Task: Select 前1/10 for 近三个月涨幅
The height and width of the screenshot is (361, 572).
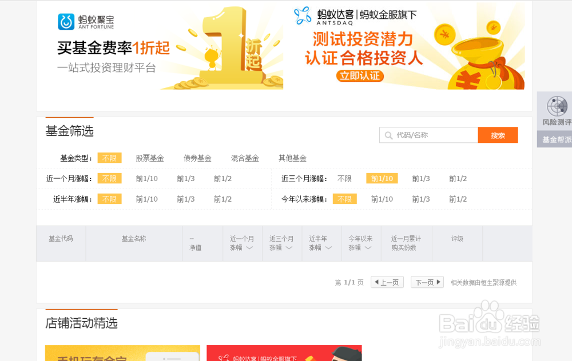Action: [x=382, y=178]
